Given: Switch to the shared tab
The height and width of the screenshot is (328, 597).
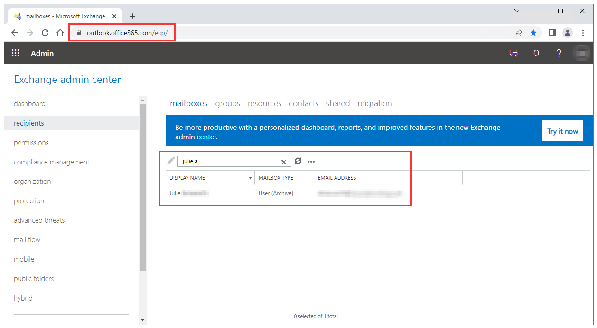Looking at the screenshot, I should (x=338, y=103).
